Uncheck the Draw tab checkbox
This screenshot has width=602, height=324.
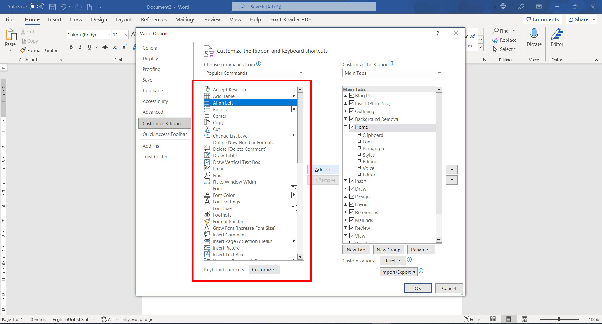[x=352, y=189]
